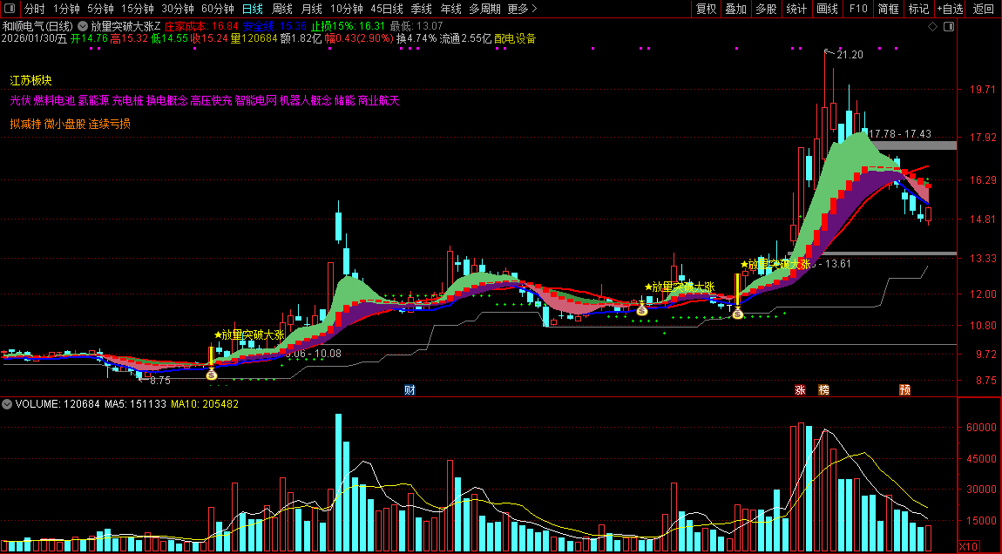Click the 商业航天 concept tag
The image size is (1002, 554).
tap(379, 100)
